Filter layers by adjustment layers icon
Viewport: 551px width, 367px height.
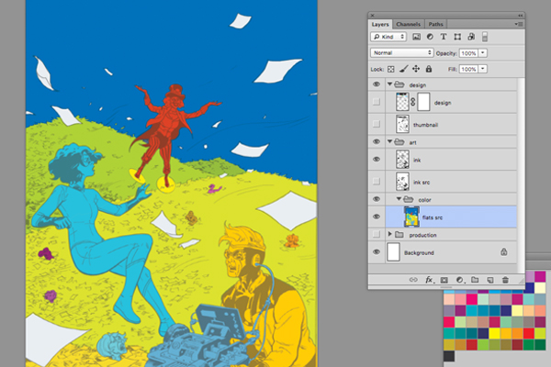point(430,37)
